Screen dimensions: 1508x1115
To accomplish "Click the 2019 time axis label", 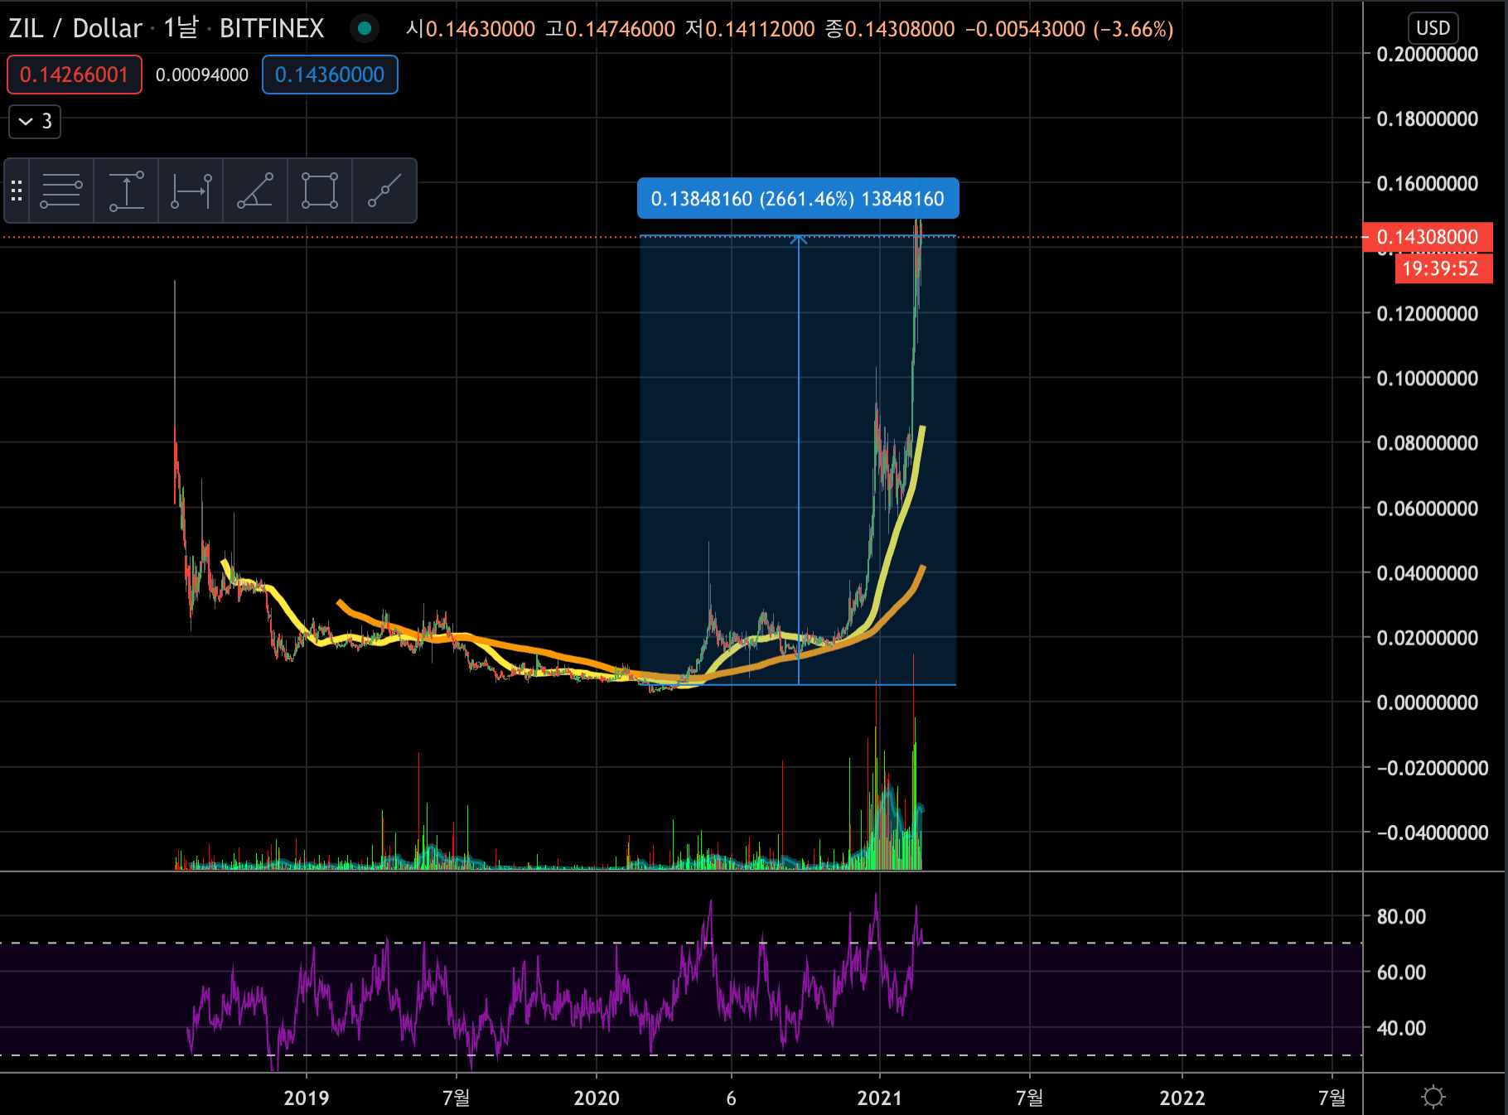I will [x=307, y=1098].
